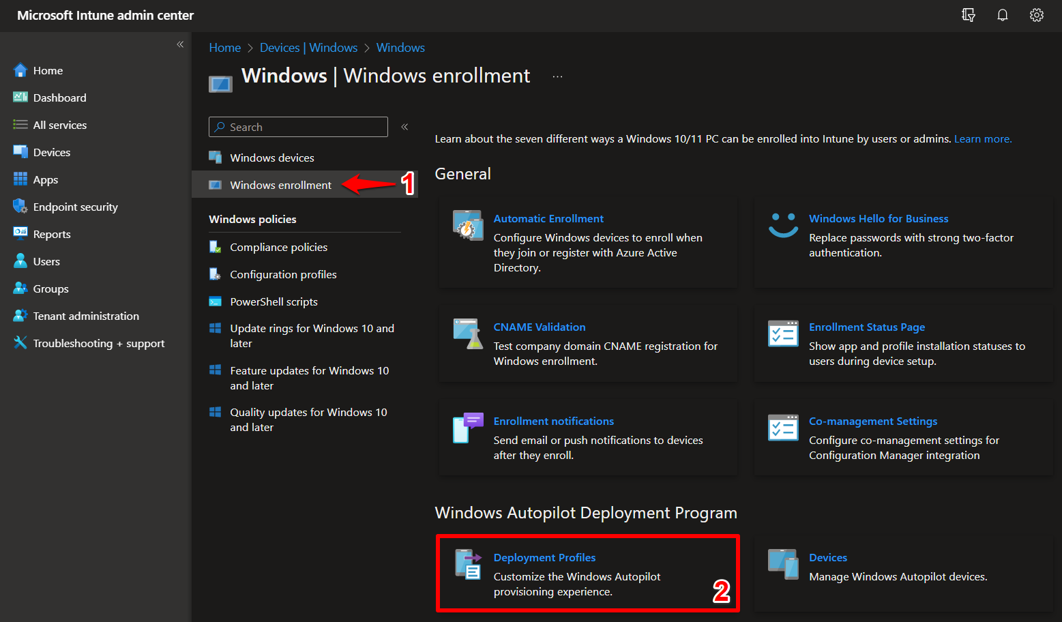Open Update rings for Windows 10 and later
This screenshot has height=622, width=1062.
(311, 336)
